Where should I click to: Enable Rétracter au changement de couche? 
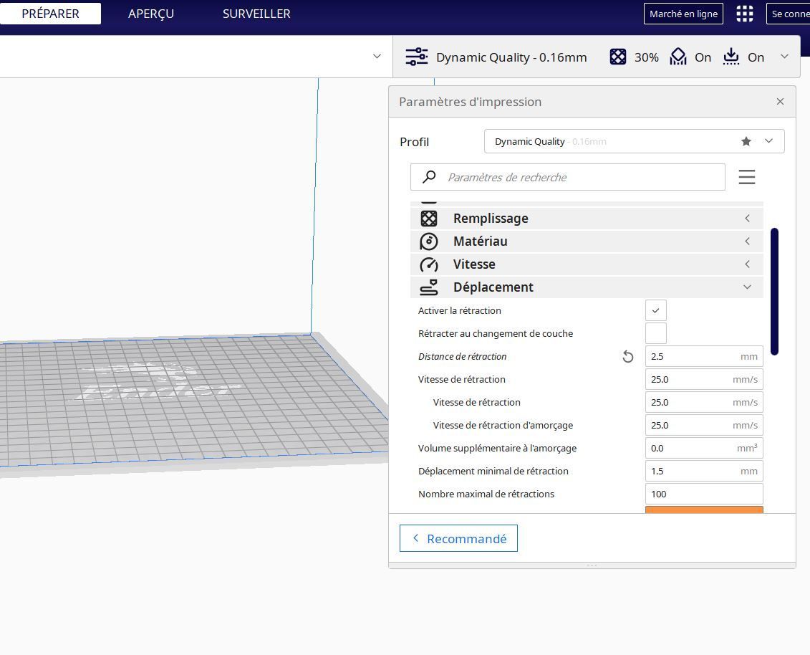coord(655,333)
